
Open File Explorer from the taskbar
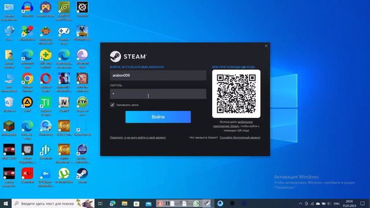[125, 203]
